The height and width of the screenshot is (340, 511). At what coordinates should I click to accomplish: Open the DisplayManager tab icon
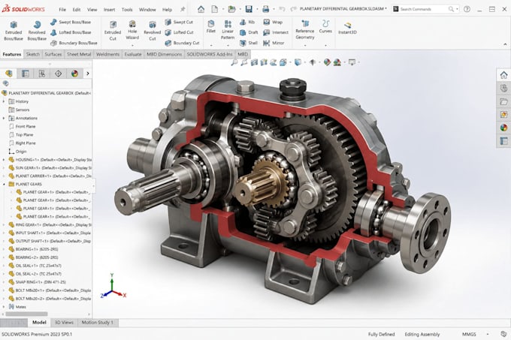point(74,74)
